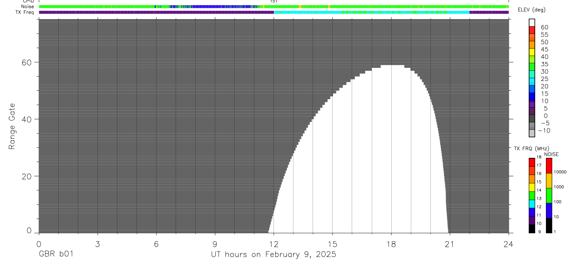Select the black bottom swatch in NOISE color bar
This screenshot has width=572, height=264.
[x=549, y=225]
